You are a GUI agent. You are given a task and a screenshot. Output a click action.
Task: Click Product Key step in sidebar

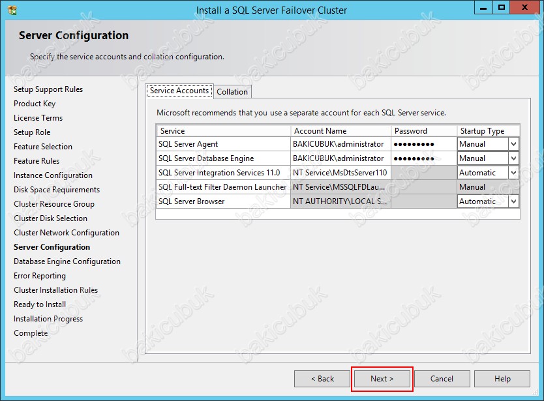(35, 104)
